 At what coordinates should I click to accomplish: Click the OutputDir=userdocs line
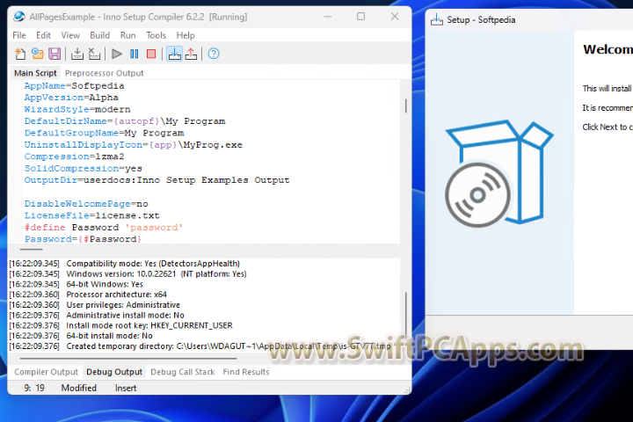tap(156, 180)
